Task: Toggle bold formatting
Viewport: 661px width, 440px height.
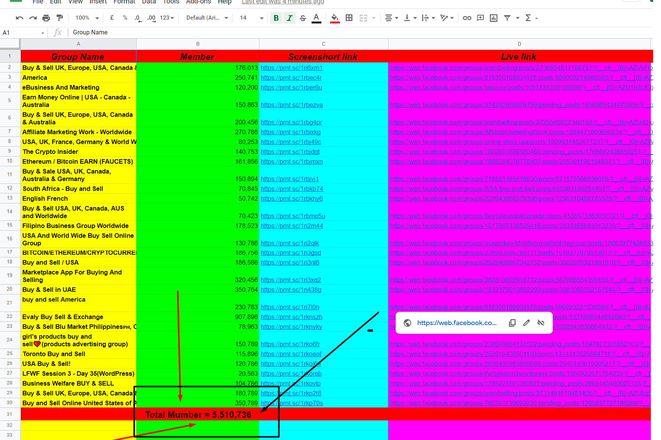Action: [x=276, y=18]
